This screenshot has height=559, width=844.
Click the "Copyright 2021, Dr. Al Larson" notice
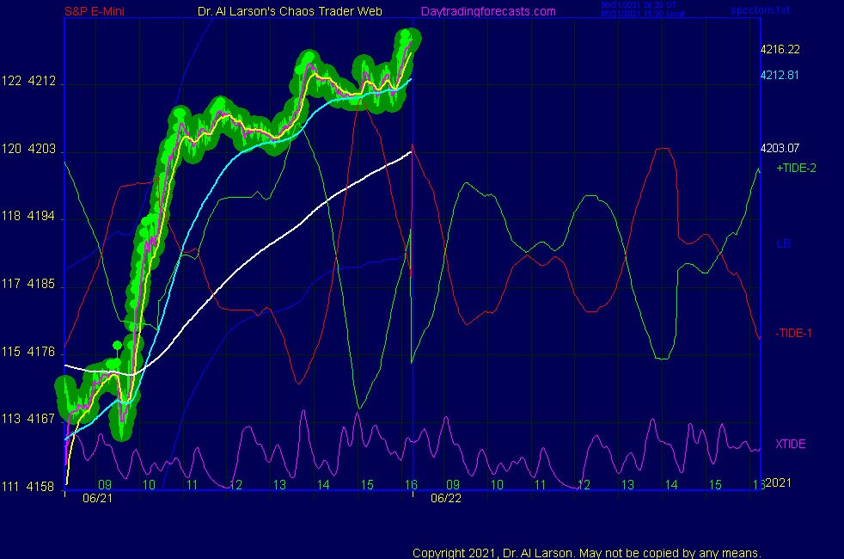(587, 553)
